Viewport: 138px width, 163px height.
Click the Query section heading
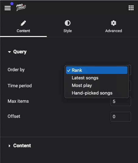click(20, 52)
